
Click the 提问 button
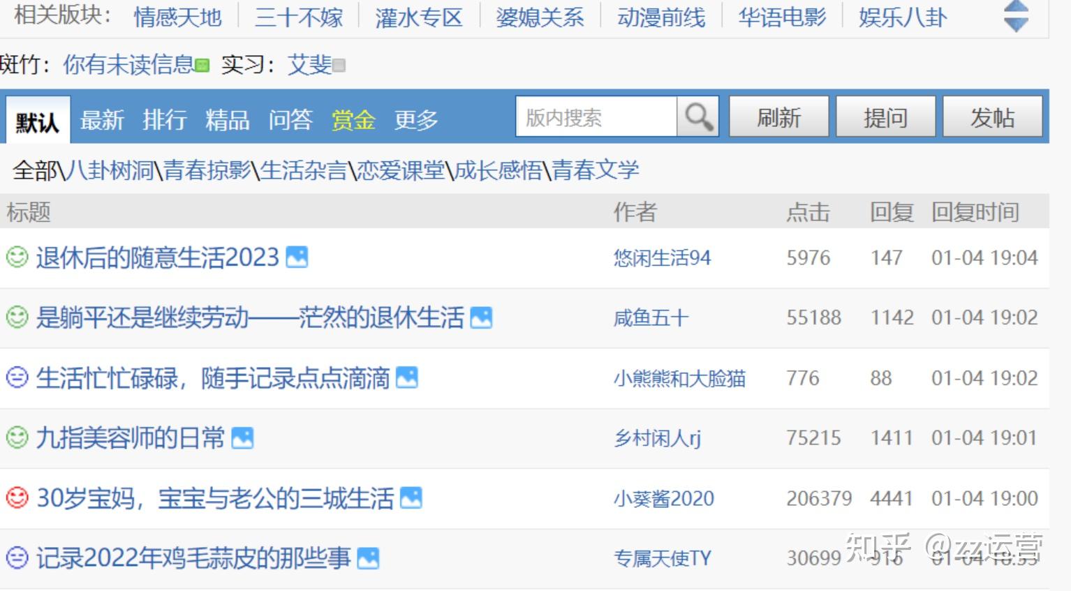886,117
